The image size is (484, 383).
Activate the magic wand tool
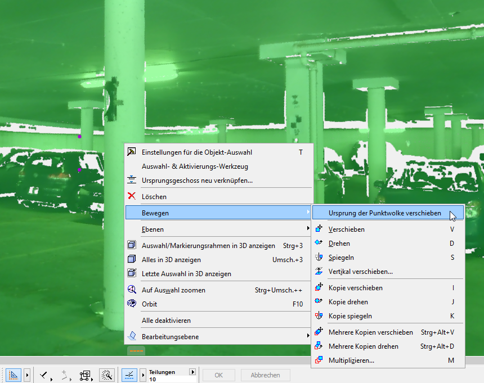[107, 375]
